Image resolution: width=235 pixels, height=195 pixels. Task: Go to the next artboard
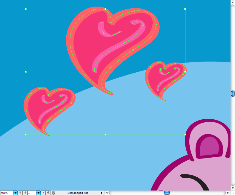coord(43,193)
